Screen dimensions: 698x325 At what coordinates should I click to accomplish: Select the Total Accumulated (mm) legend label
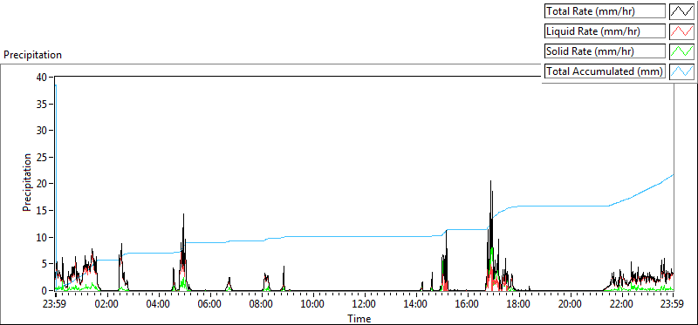tap(605, 71)
